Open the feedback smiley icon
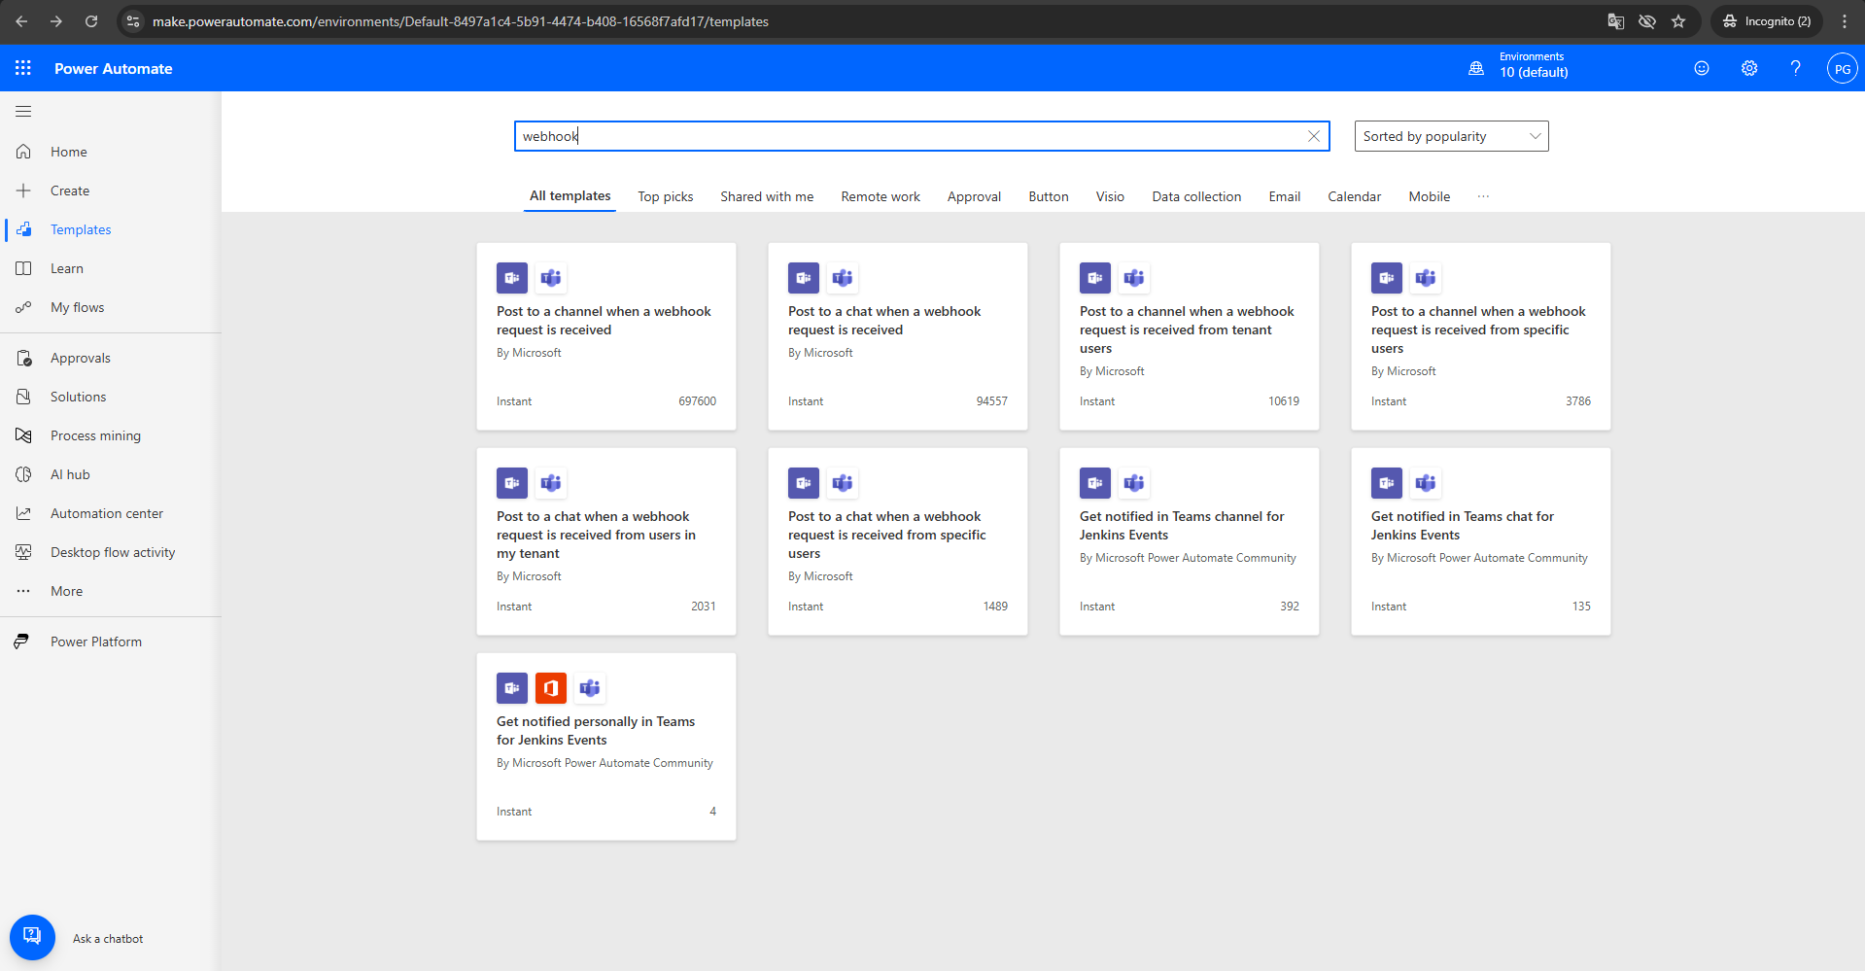The image size is (1865, 971). [x=1701, y=68]
